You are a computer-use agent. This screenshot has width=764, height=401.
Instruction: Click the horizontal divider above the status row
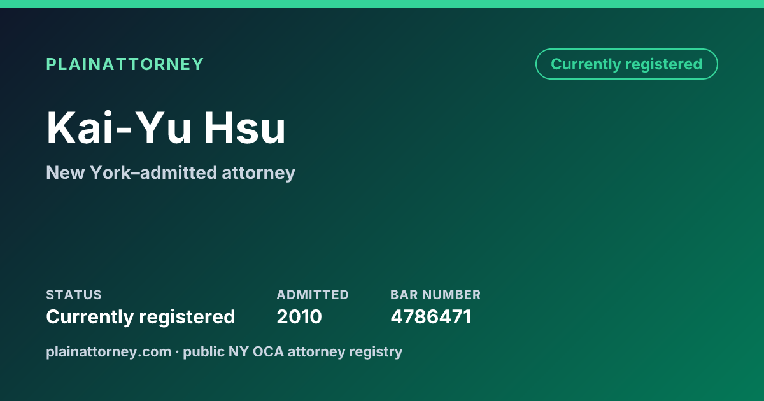click(x=382, y=269)
